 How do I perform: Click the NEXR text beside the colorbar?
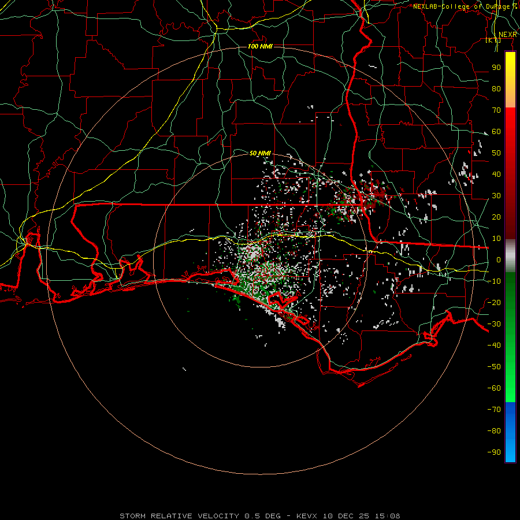[508, 35]
